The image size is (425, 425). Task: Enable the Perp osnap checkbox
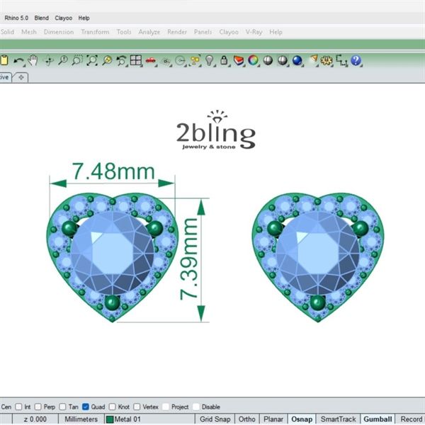(38, 407)
